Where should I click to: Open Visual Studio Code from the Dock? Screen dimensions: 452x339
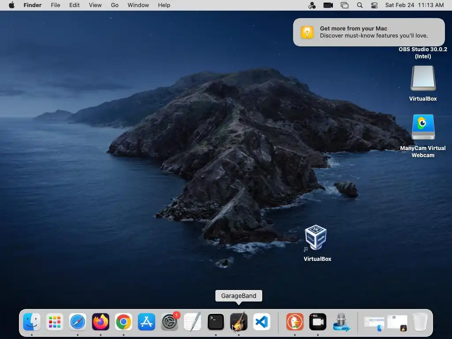click(x=262, y=322)
